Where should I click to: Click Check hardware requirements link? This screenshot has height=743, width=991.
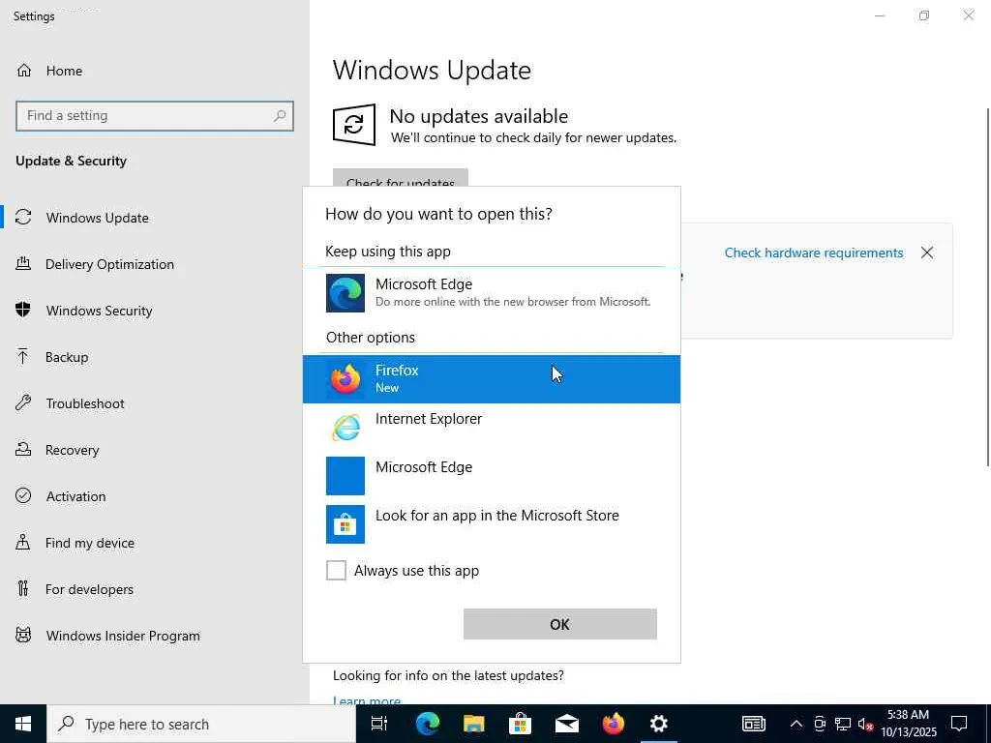click(x=813, y=253)
